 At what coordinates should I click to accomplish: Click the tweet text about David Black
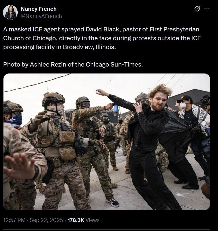coord(102,38)
